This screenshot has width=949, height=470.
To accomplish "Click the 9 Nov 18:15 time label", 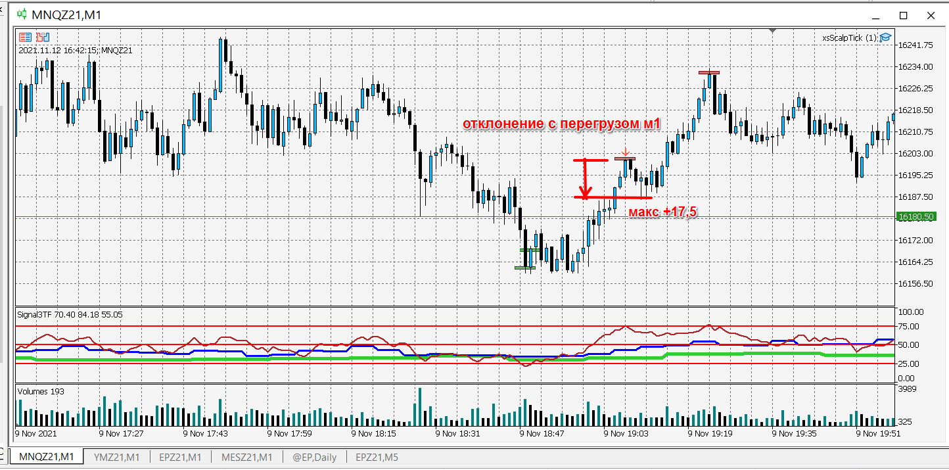I will coord(374,434).
